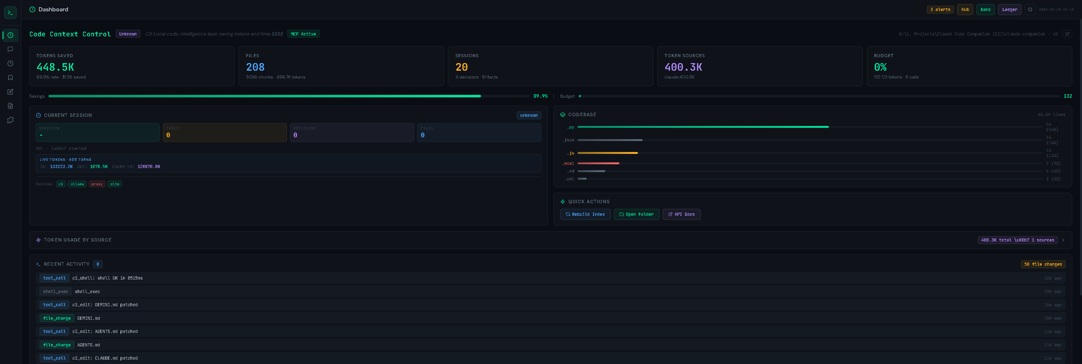Open the Nano button
This screenshot has height=364, width=1082.
[985, 10]
